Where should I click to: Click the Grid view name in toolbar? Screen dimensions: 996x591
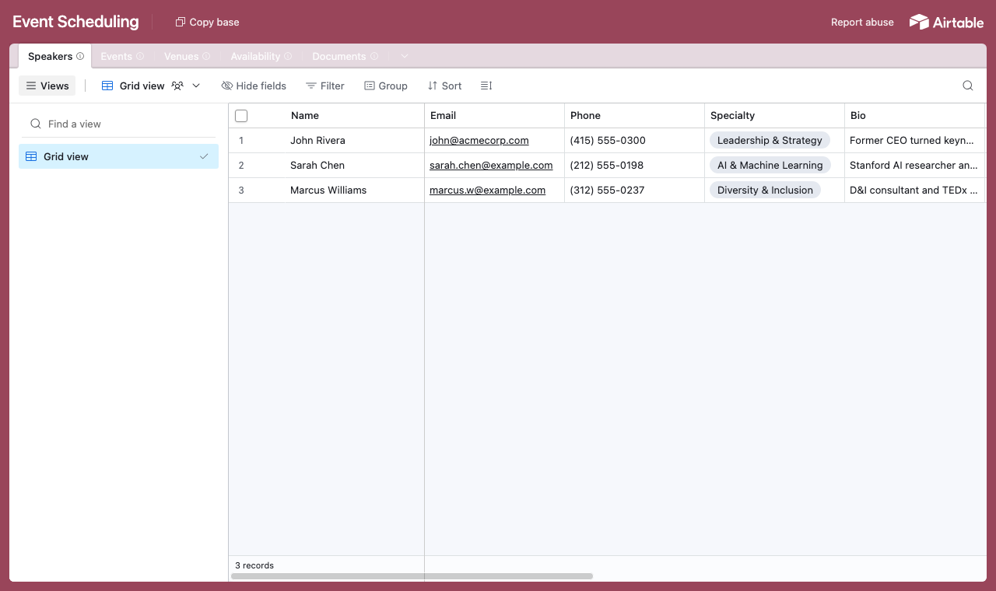tap(142, 86)
